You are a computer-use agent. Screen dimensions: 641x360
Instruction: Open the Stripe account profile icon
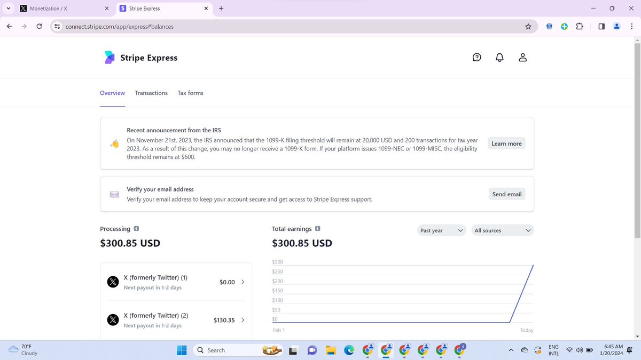point(522,57)
